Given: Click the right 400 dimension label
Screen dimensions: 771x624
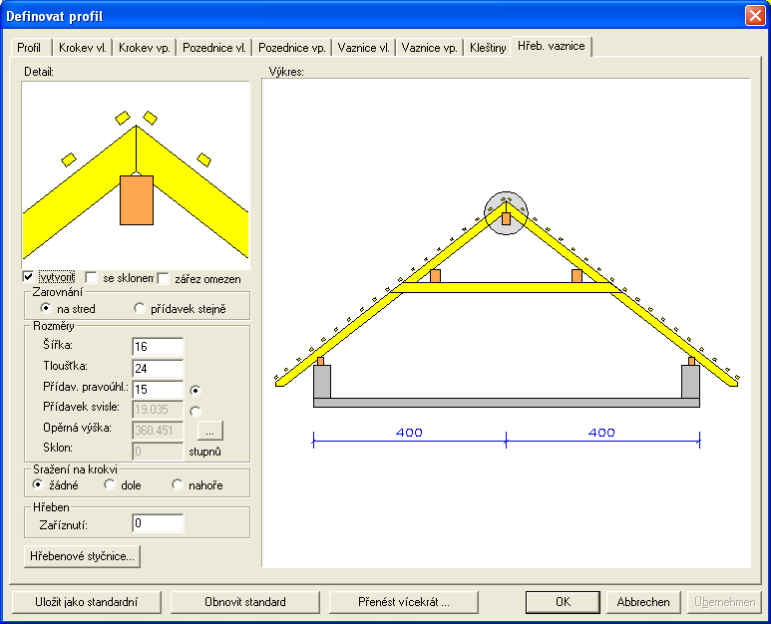Looking at the screenshot, I should 601,433.
